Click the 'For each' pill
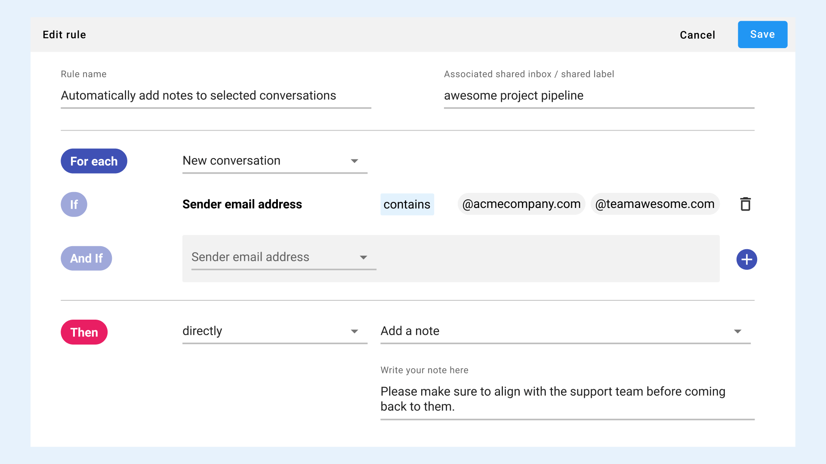 point(94,161)
